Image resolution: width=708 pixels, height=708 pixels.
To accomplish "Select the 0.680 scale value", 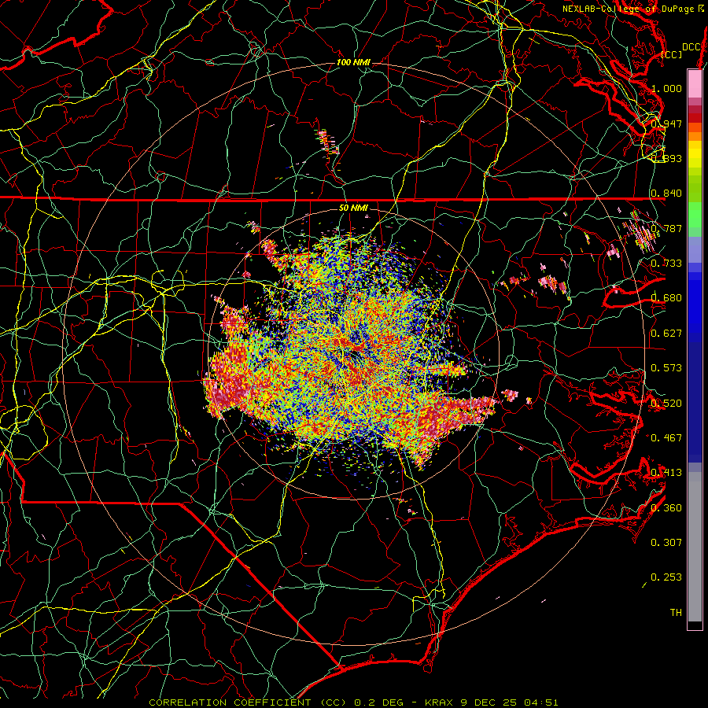I will click(x=666, y=298).
